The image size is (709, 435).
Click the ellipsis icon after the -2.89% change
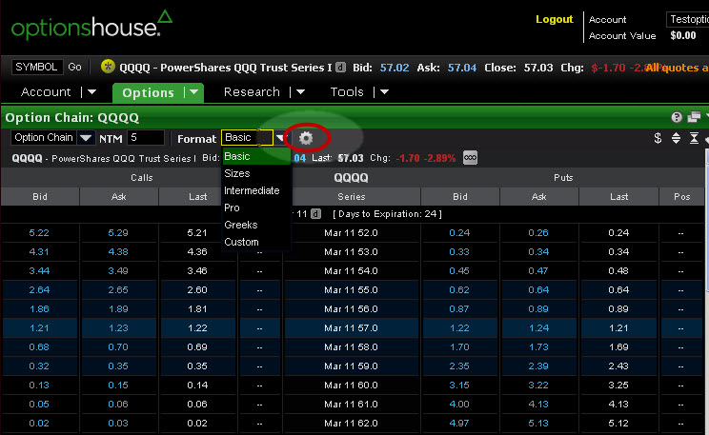point(470,158)
